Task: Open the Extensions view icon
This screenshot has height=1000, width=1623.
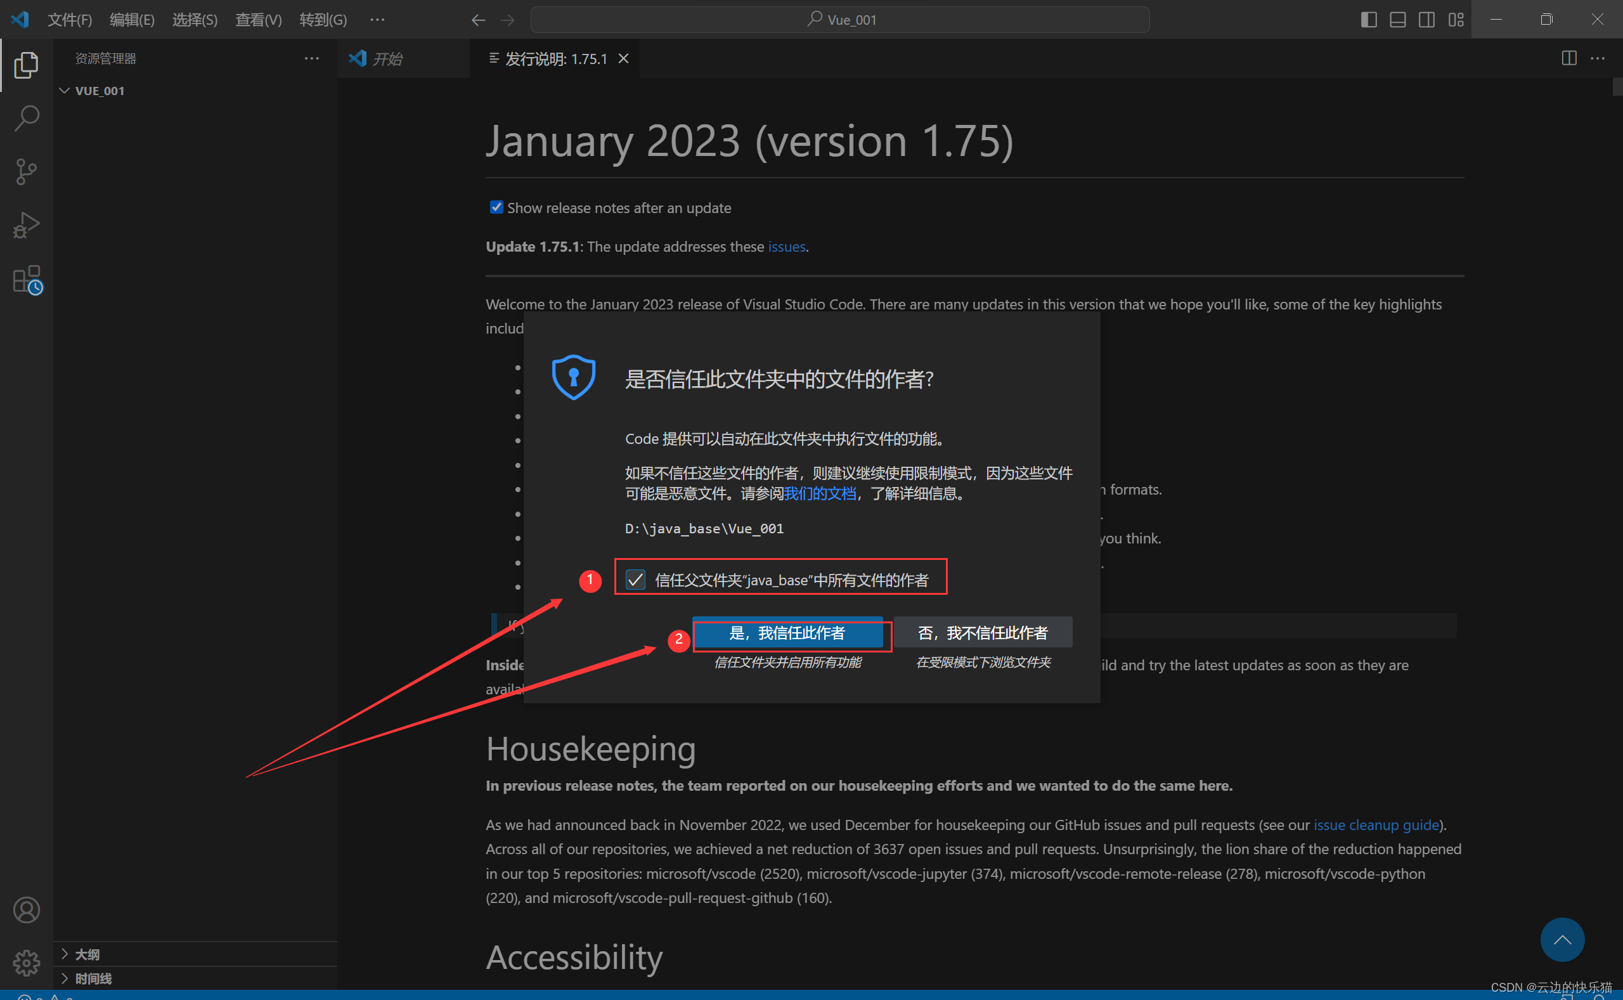Action: 27,278
